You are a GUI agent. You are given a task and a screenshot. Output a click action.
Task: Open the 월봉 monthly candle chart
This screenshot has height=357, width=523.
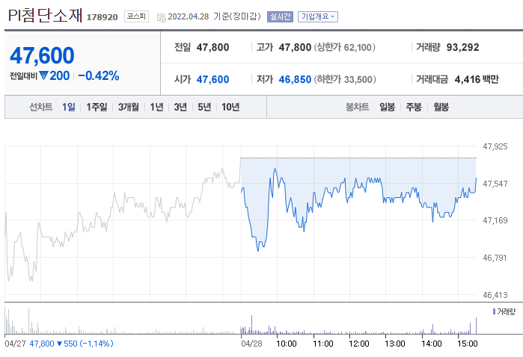(x=441, y=107)
